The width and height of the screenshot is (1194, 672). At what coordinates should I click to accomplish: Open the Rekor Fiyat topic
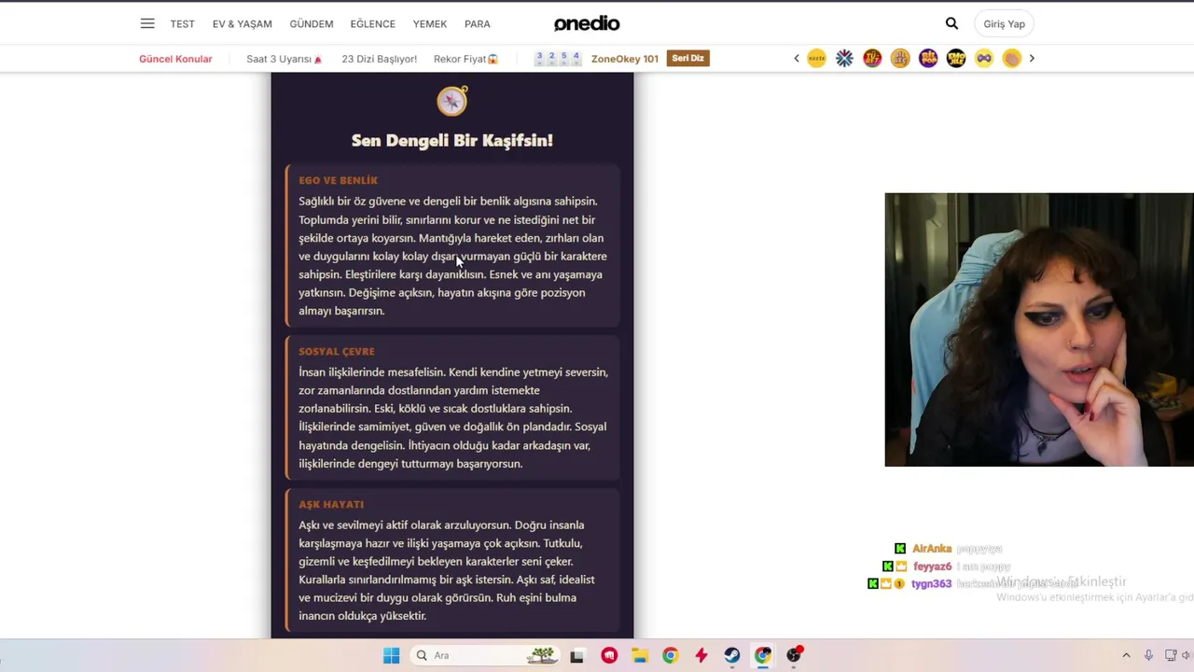[465, 59]
